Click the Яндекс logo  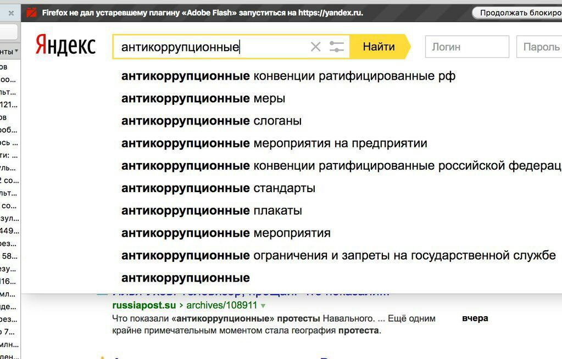(65, 45)
